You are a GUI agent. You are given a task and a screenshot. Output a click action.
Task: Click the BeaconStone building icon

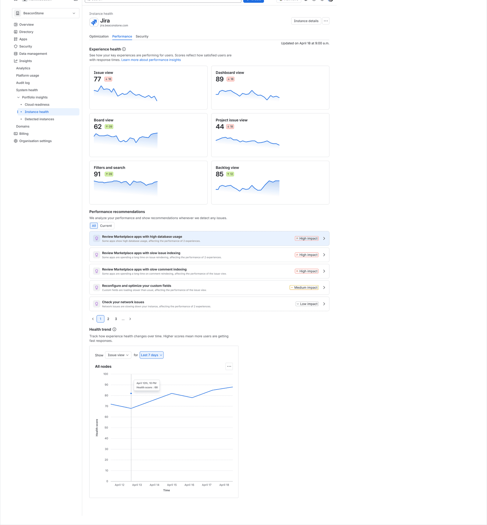(18, 13)
